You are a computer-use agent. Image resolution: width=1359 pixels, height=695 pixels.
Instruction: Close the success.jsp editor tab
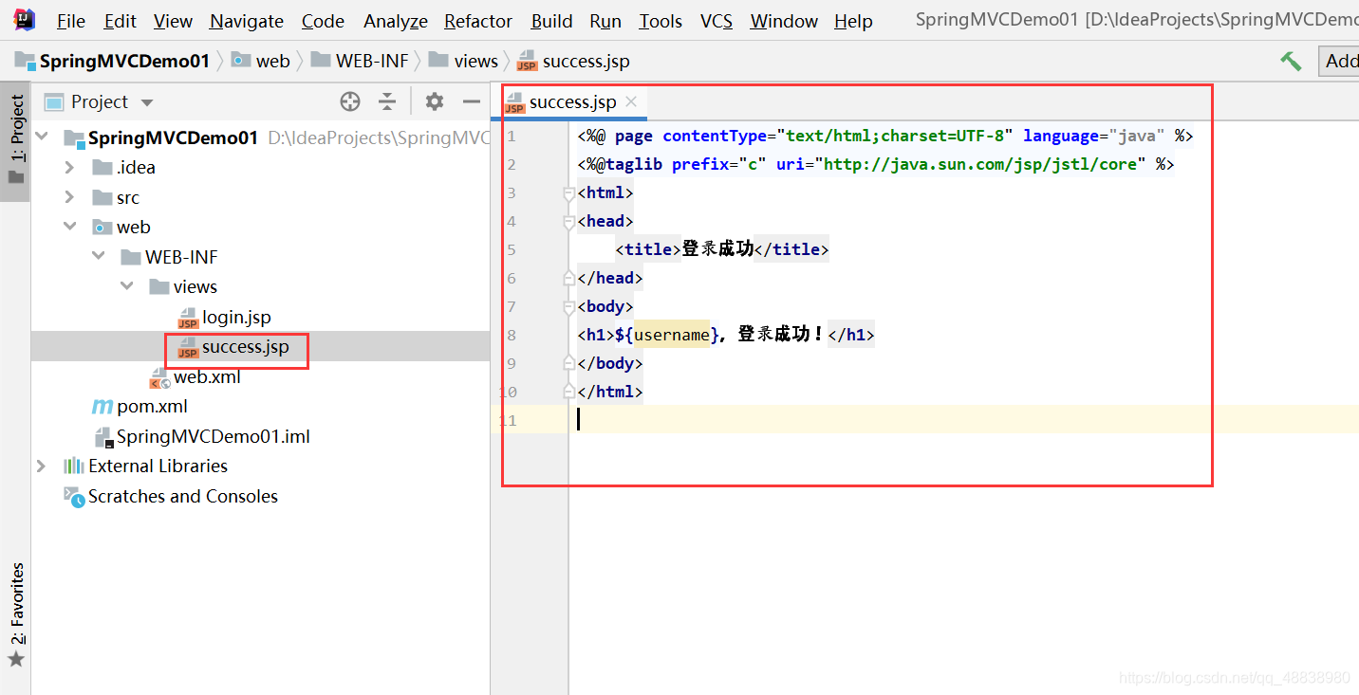[631, 101]
